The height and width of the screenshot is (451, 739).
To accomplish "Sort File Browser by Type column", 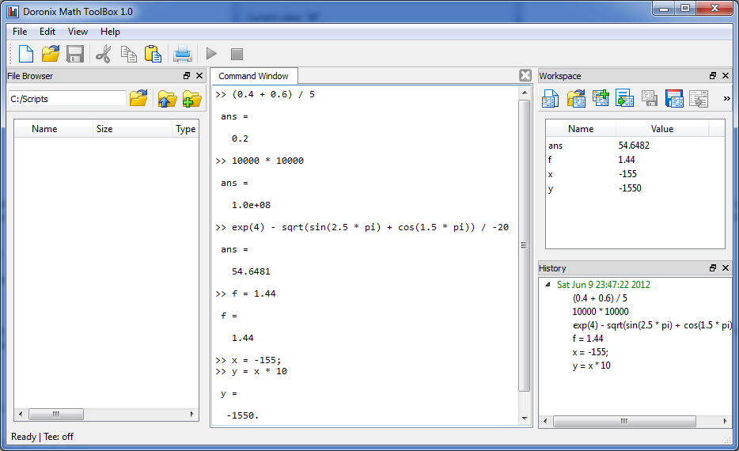I will click(x=185, y=129).
